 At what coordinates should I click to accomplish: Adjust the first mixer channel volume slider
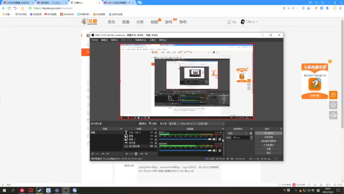(x=185, y=139)
